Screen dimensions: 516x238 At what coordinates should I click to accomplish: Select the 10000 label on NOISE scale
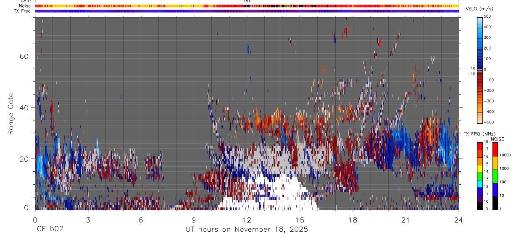pyautogui.click(x=506, y=155)
